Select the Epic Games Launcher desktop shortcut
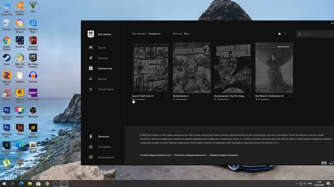This screenshot has width=334, height=187. tap(33, 61)
